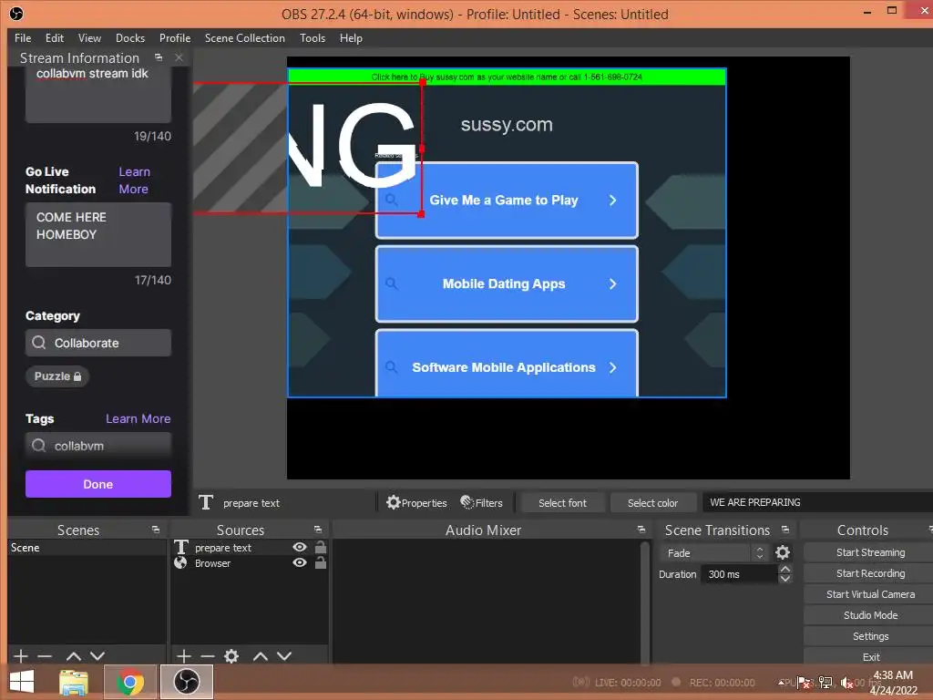This screenshot has height=700, width=933.
Task: Click the Collaborate category search field
Action: (98, 343)
